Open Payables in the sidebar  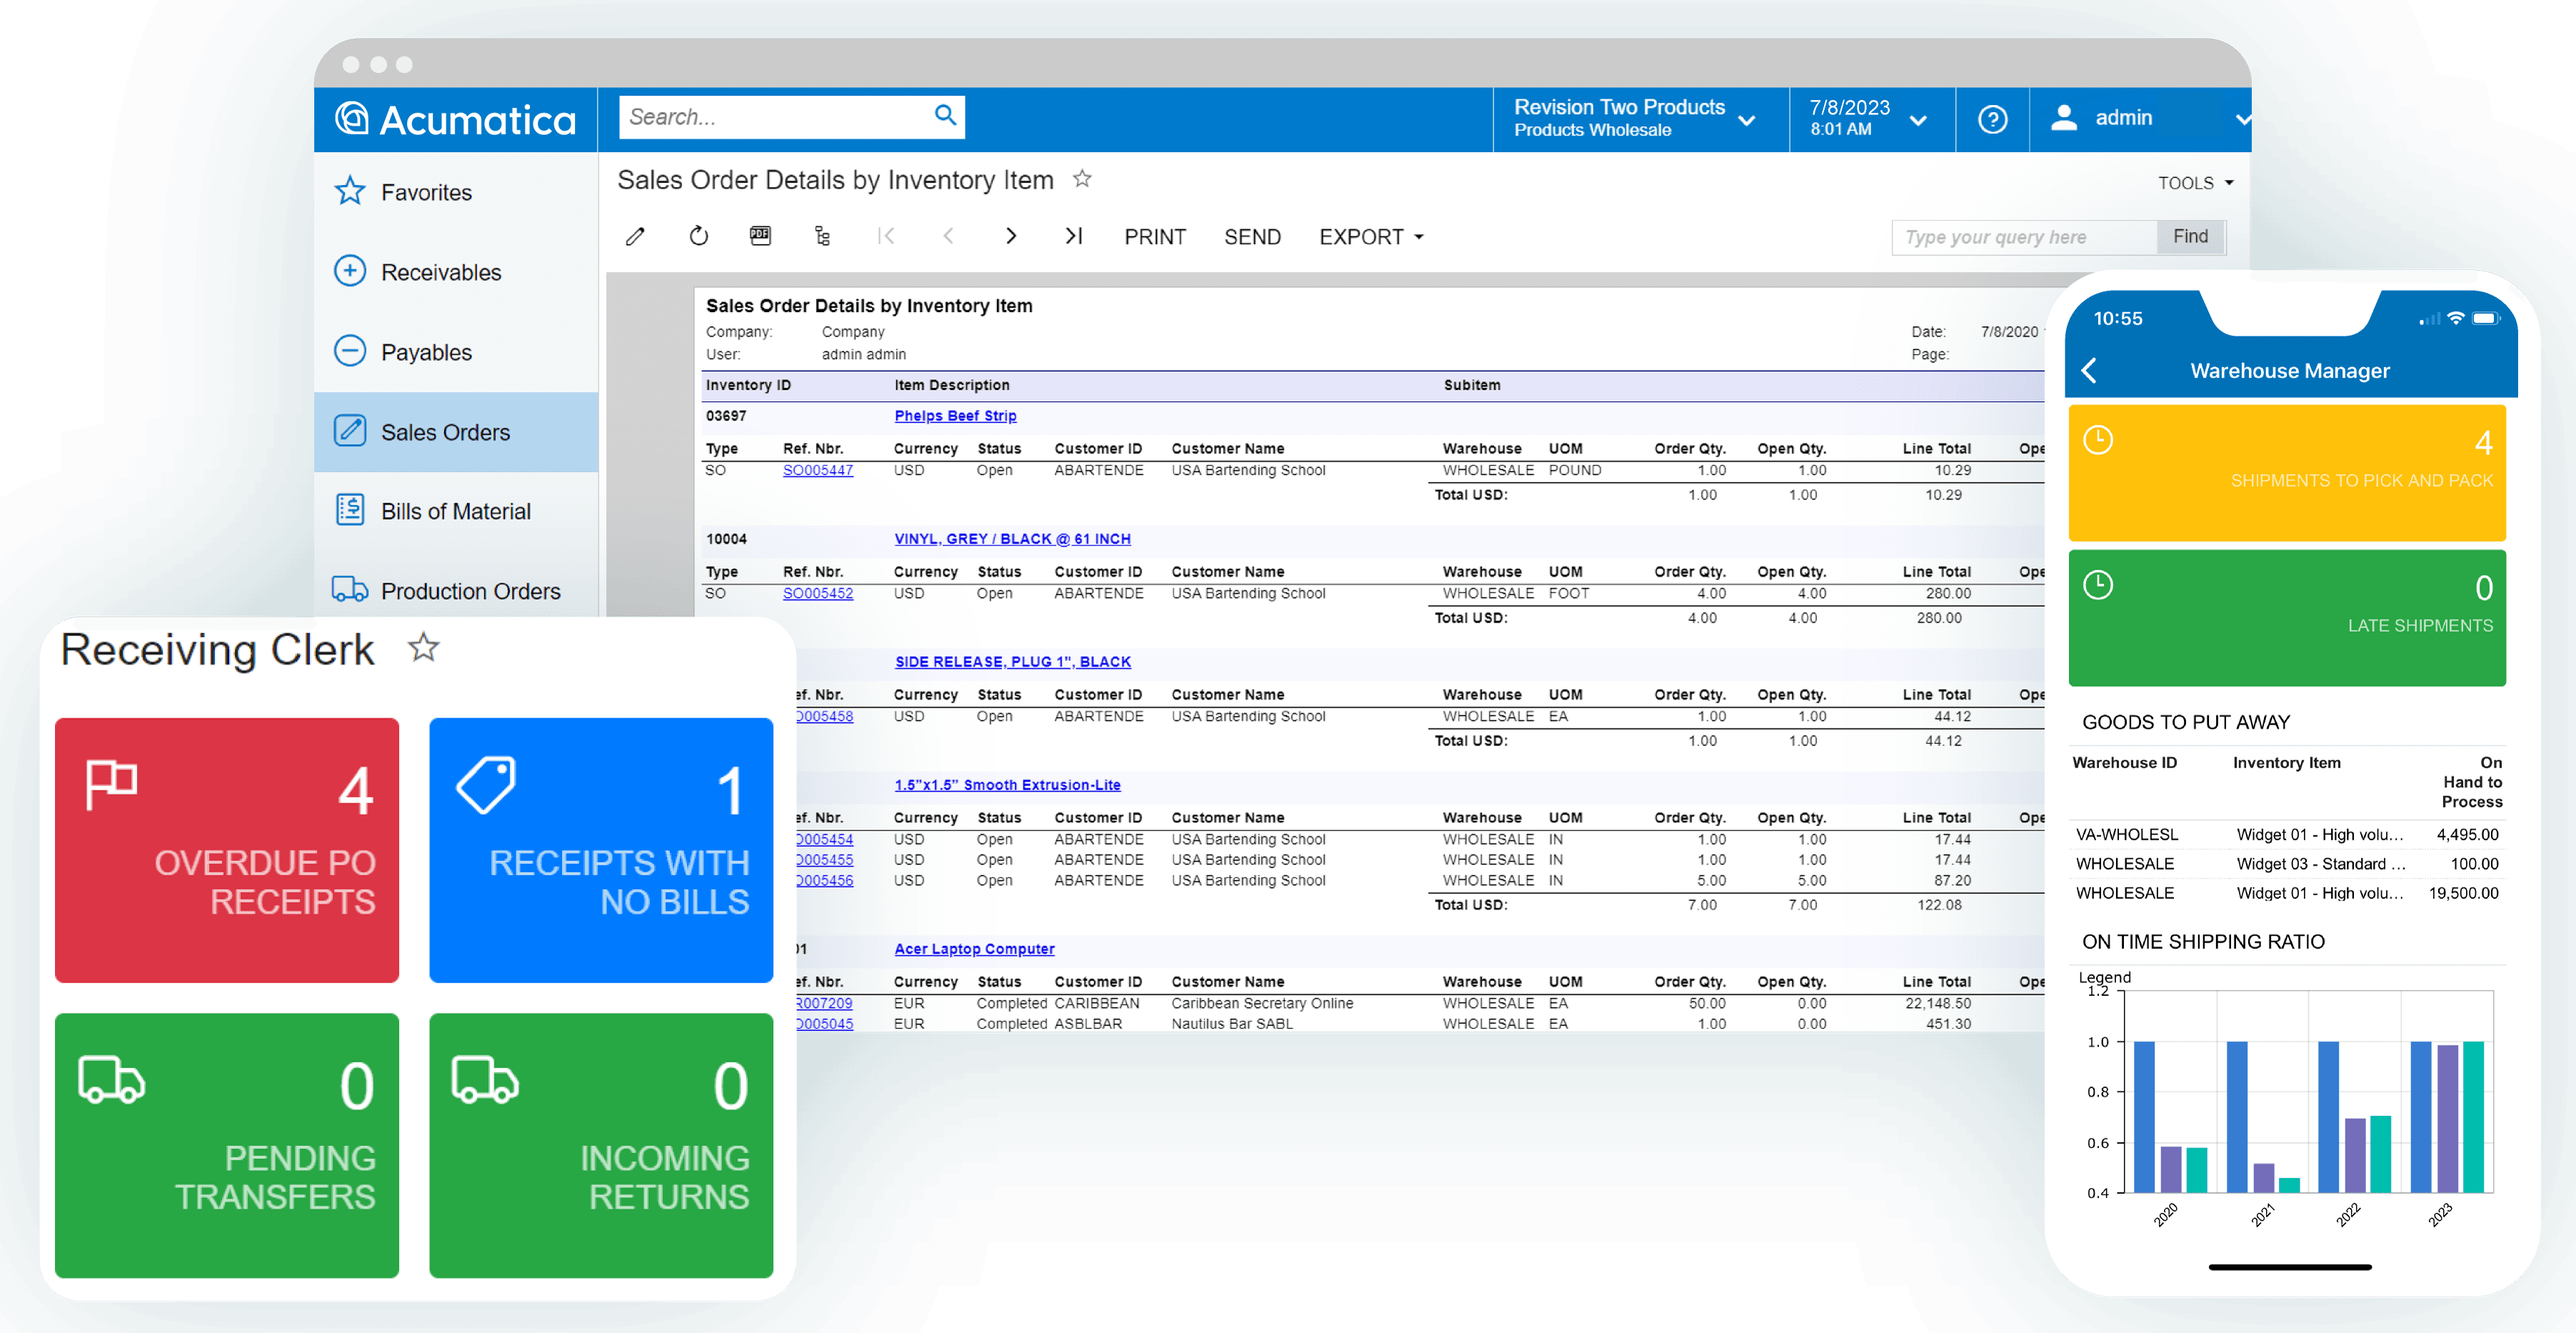(x=456, y=352)
